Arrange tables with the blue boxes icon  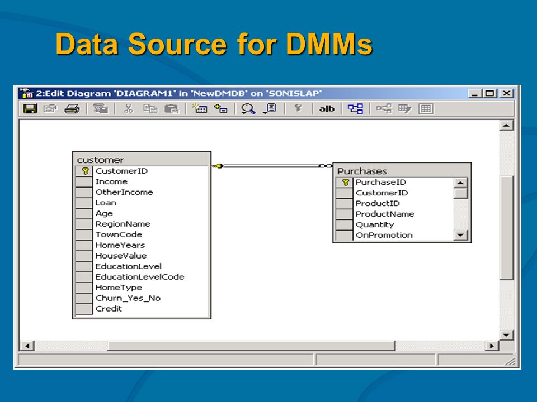[x=356, y=109]
